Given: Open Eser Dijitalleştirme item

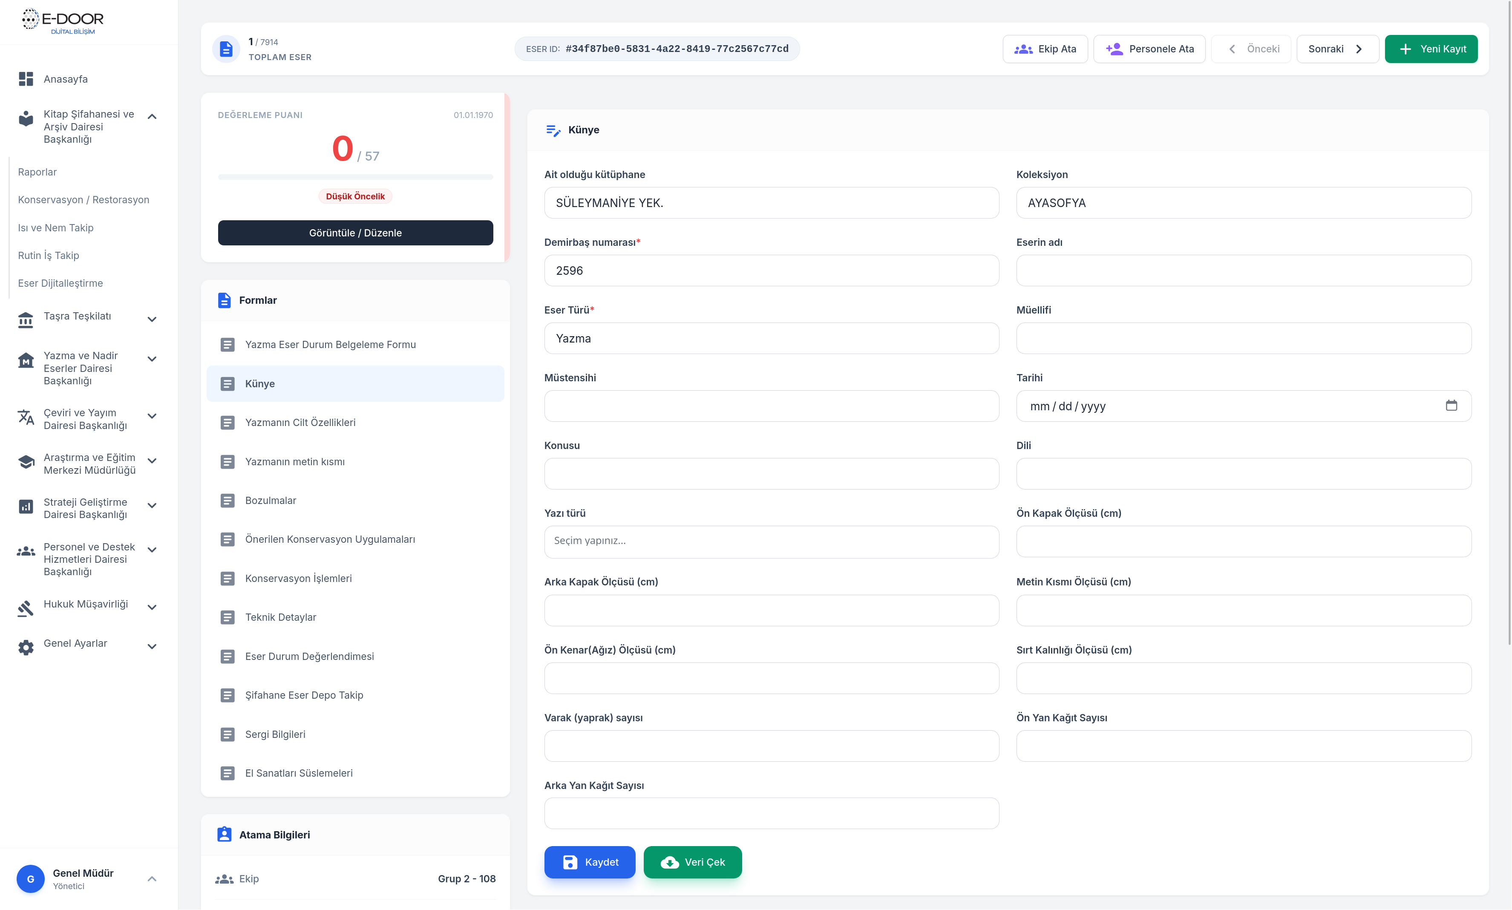Looking at the screenshot, I should tap(60, 283).
